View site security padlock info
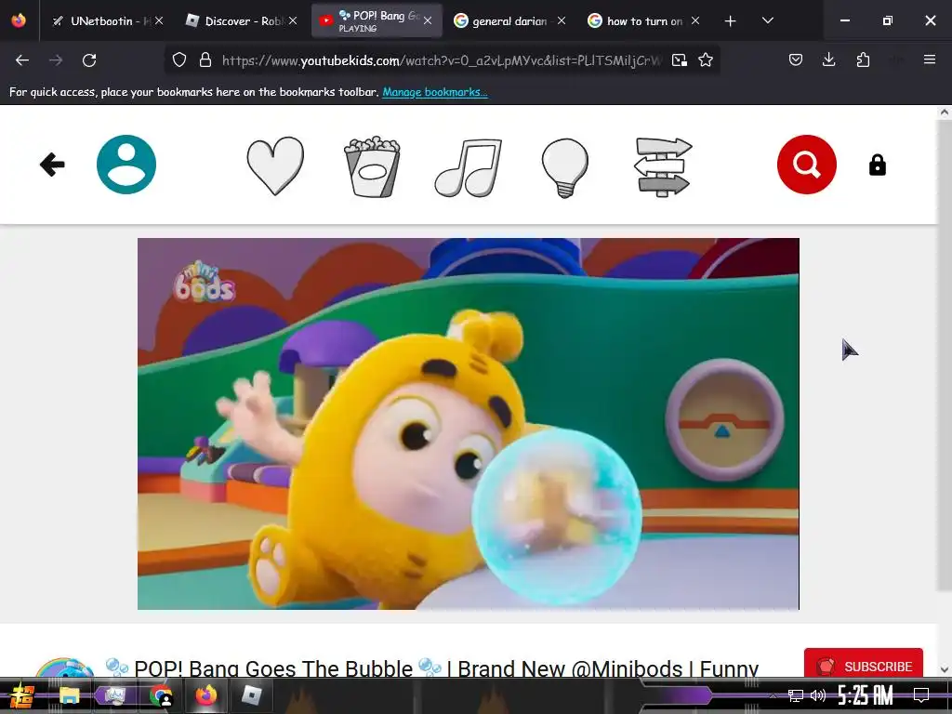 point(205,60)
